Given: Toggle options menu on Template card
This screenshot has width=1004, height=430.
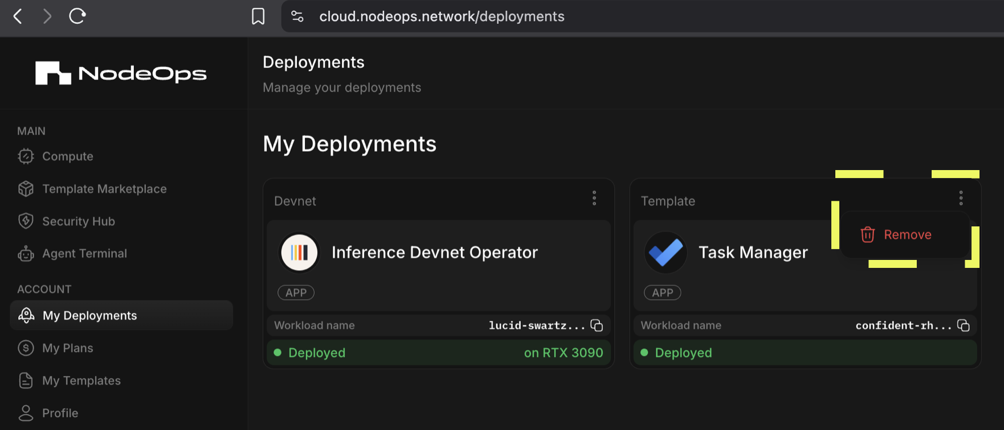Looking at the screenshot, I should pos(961,198).
